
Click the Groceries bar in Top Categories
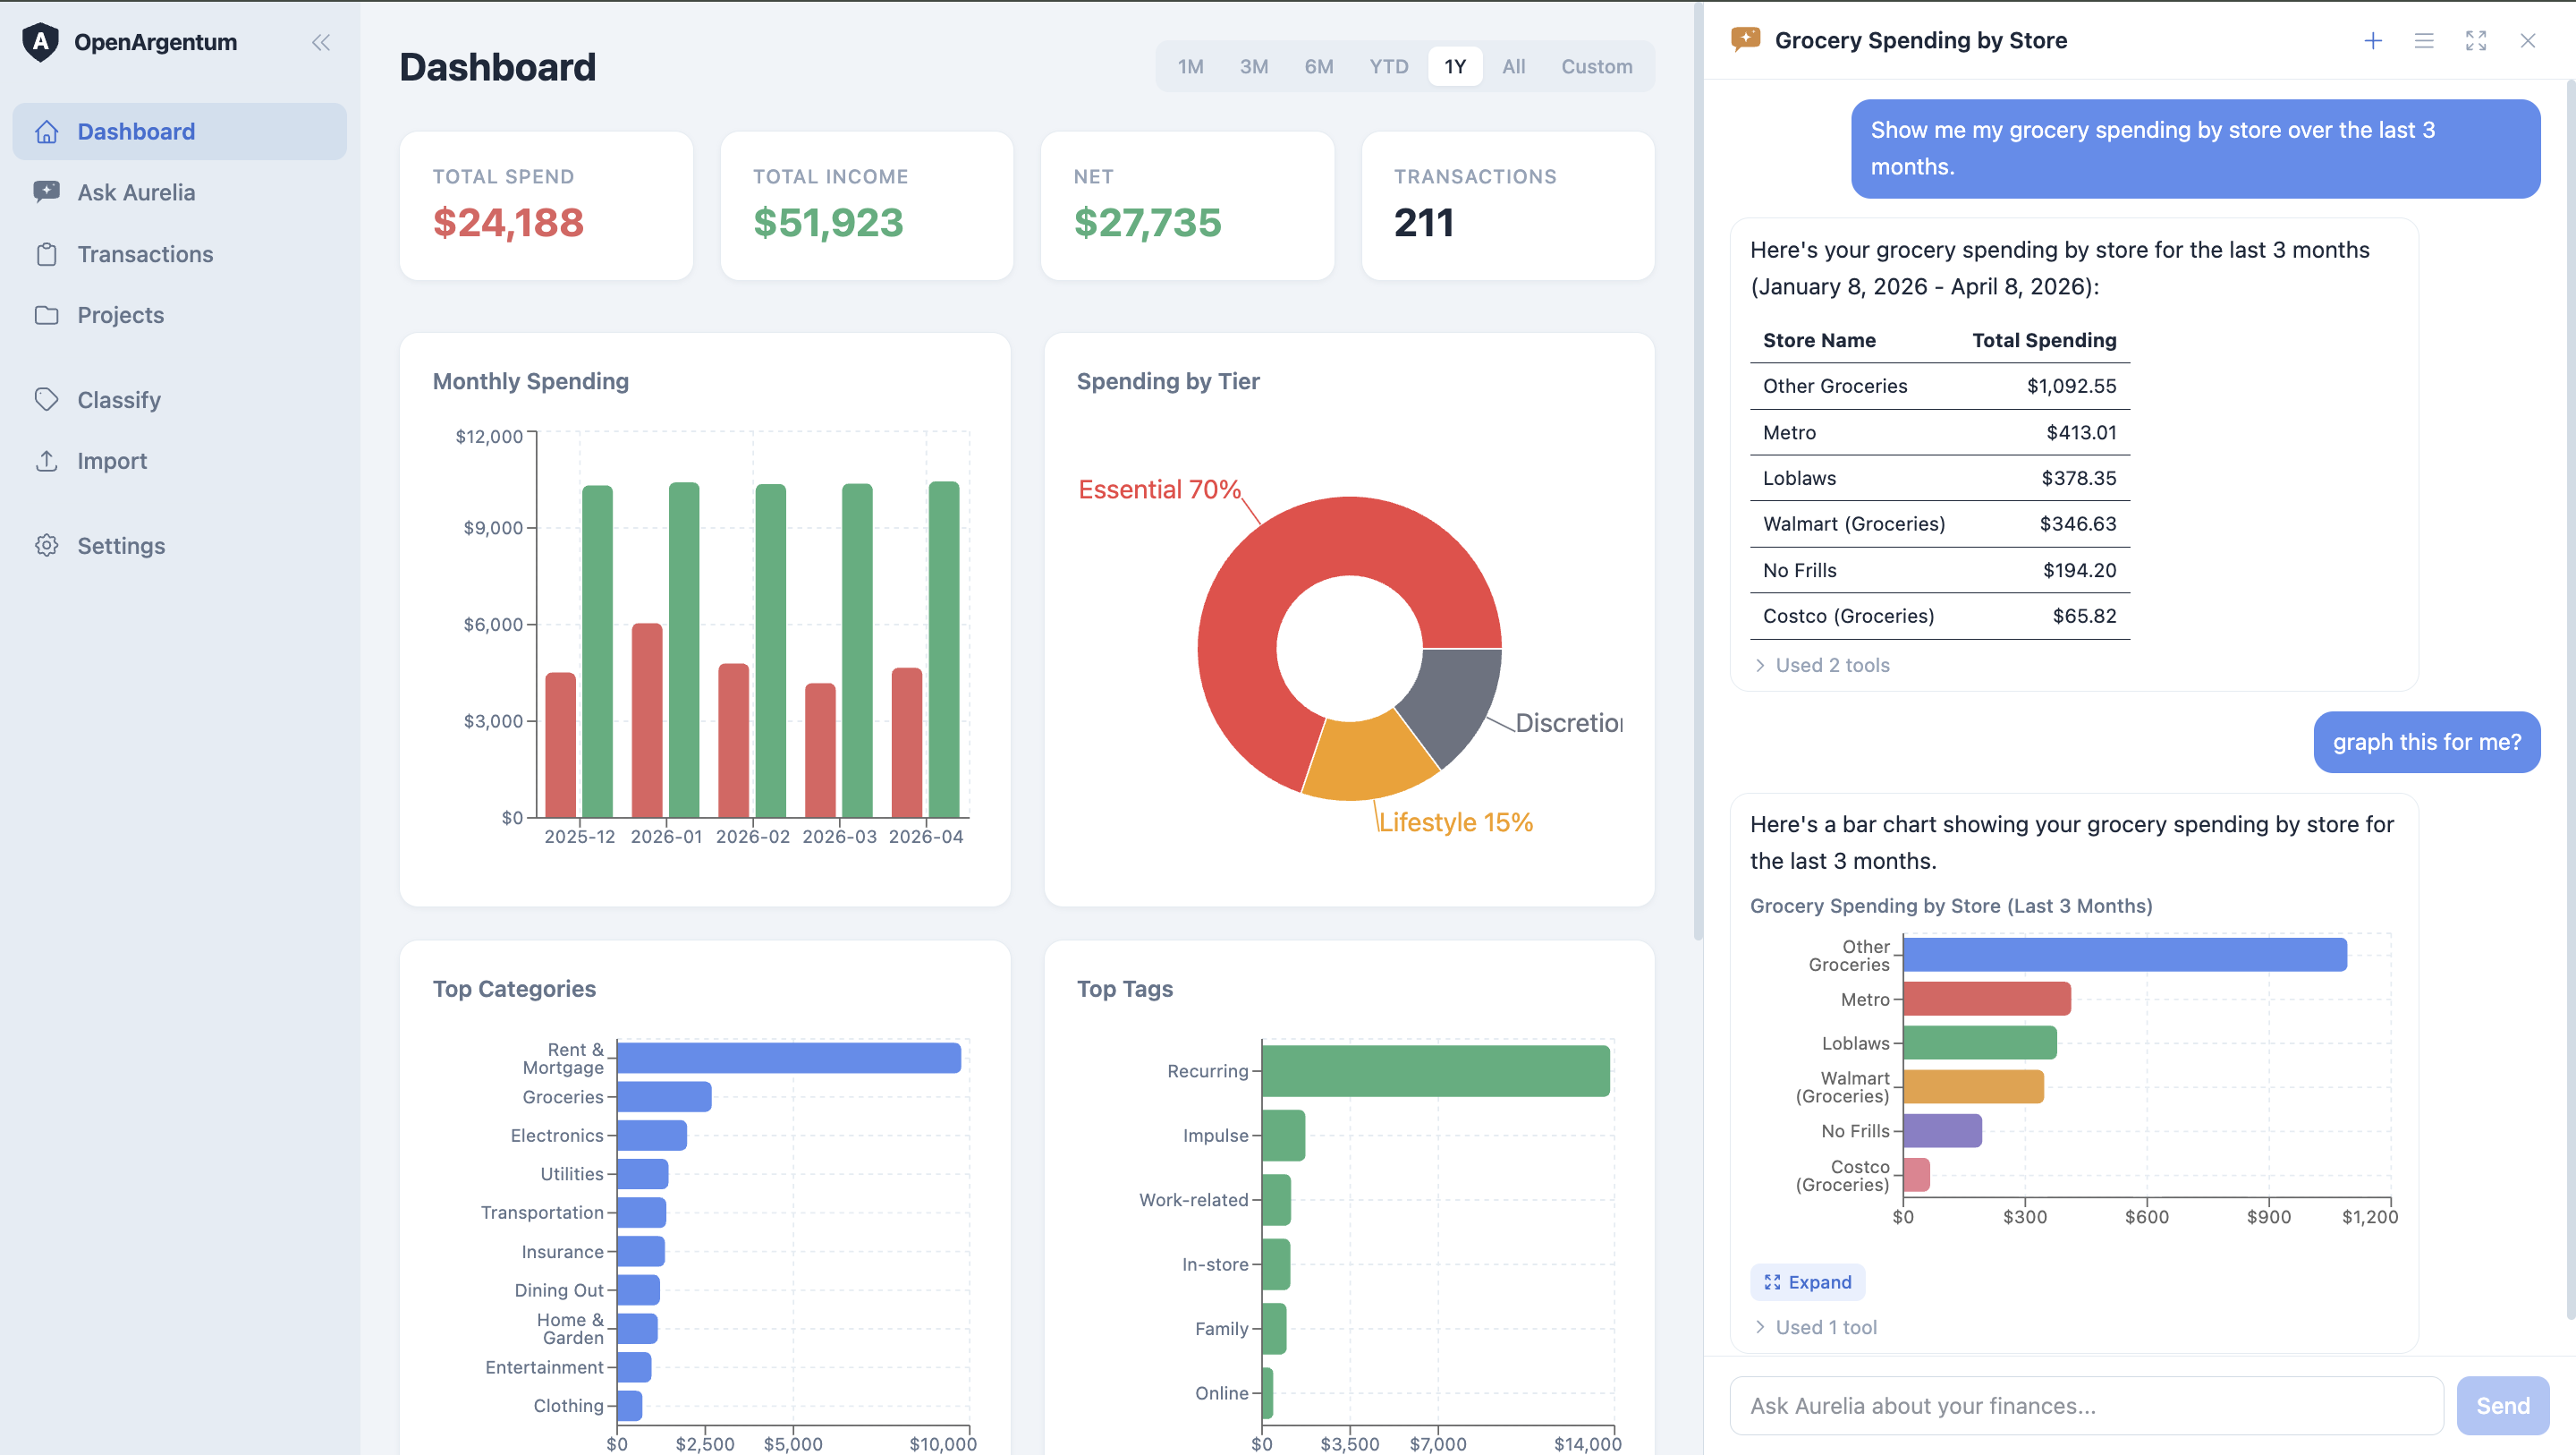coord(664,1097)
